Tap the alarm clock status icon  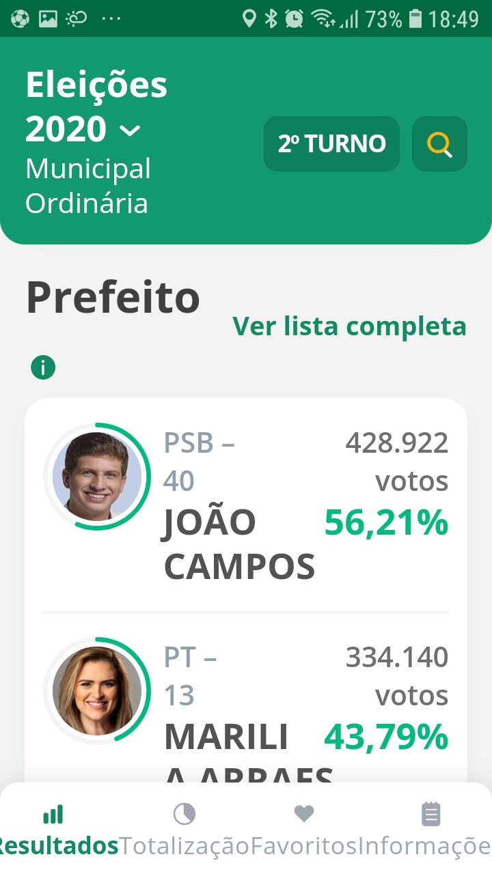coord(295,18)
